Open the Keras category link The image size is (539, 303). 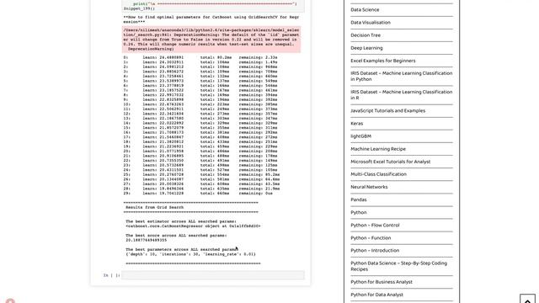coord(357,124)
